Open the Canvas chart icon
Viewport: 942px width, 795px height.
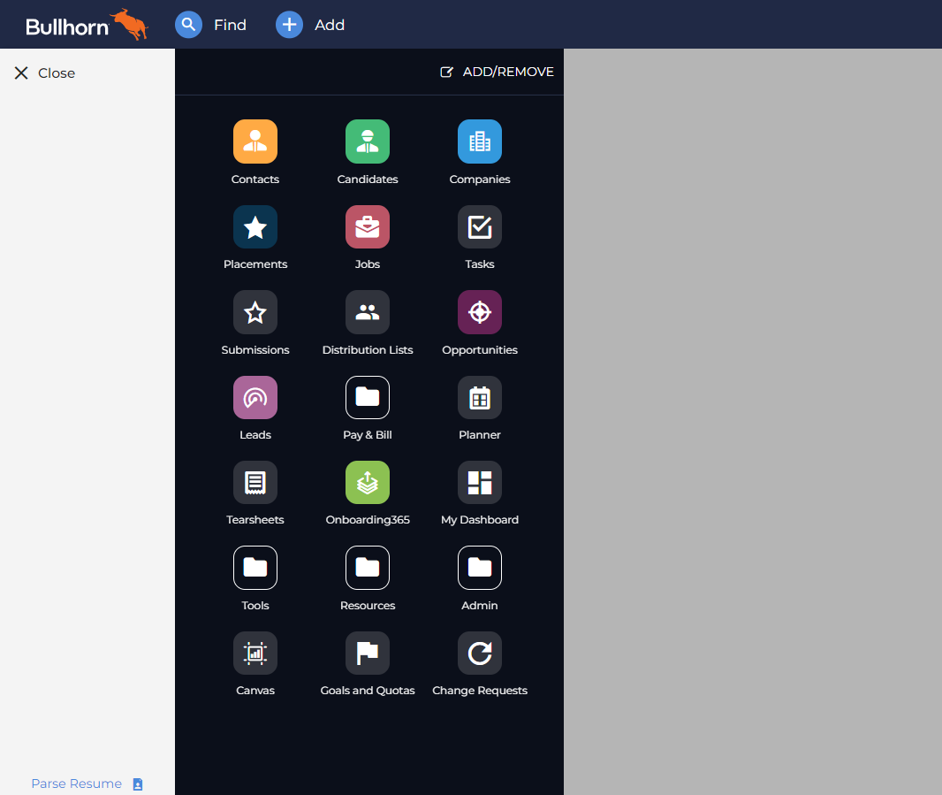[x=254, y=654]
